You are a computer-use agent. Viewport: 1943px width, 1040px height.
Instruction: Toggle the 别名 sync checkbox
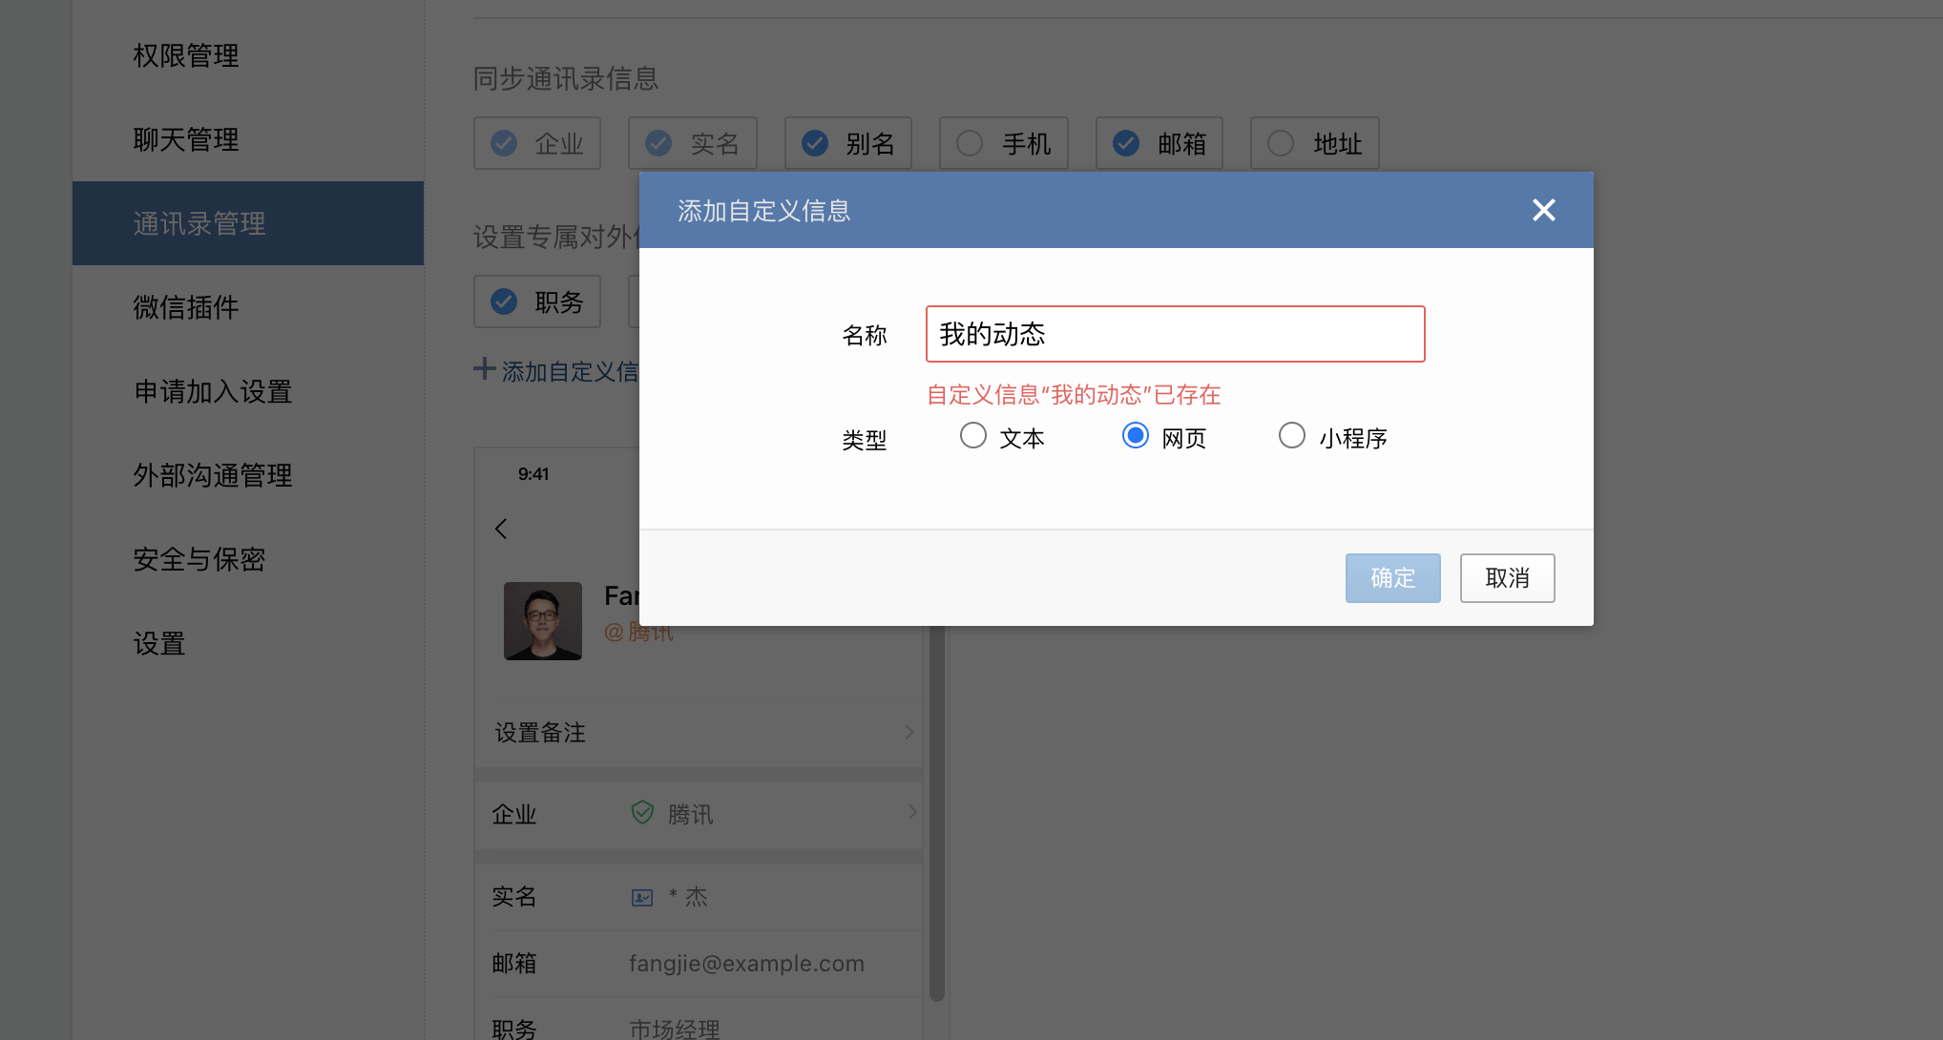pyautogui.click(x=815, y=143)
